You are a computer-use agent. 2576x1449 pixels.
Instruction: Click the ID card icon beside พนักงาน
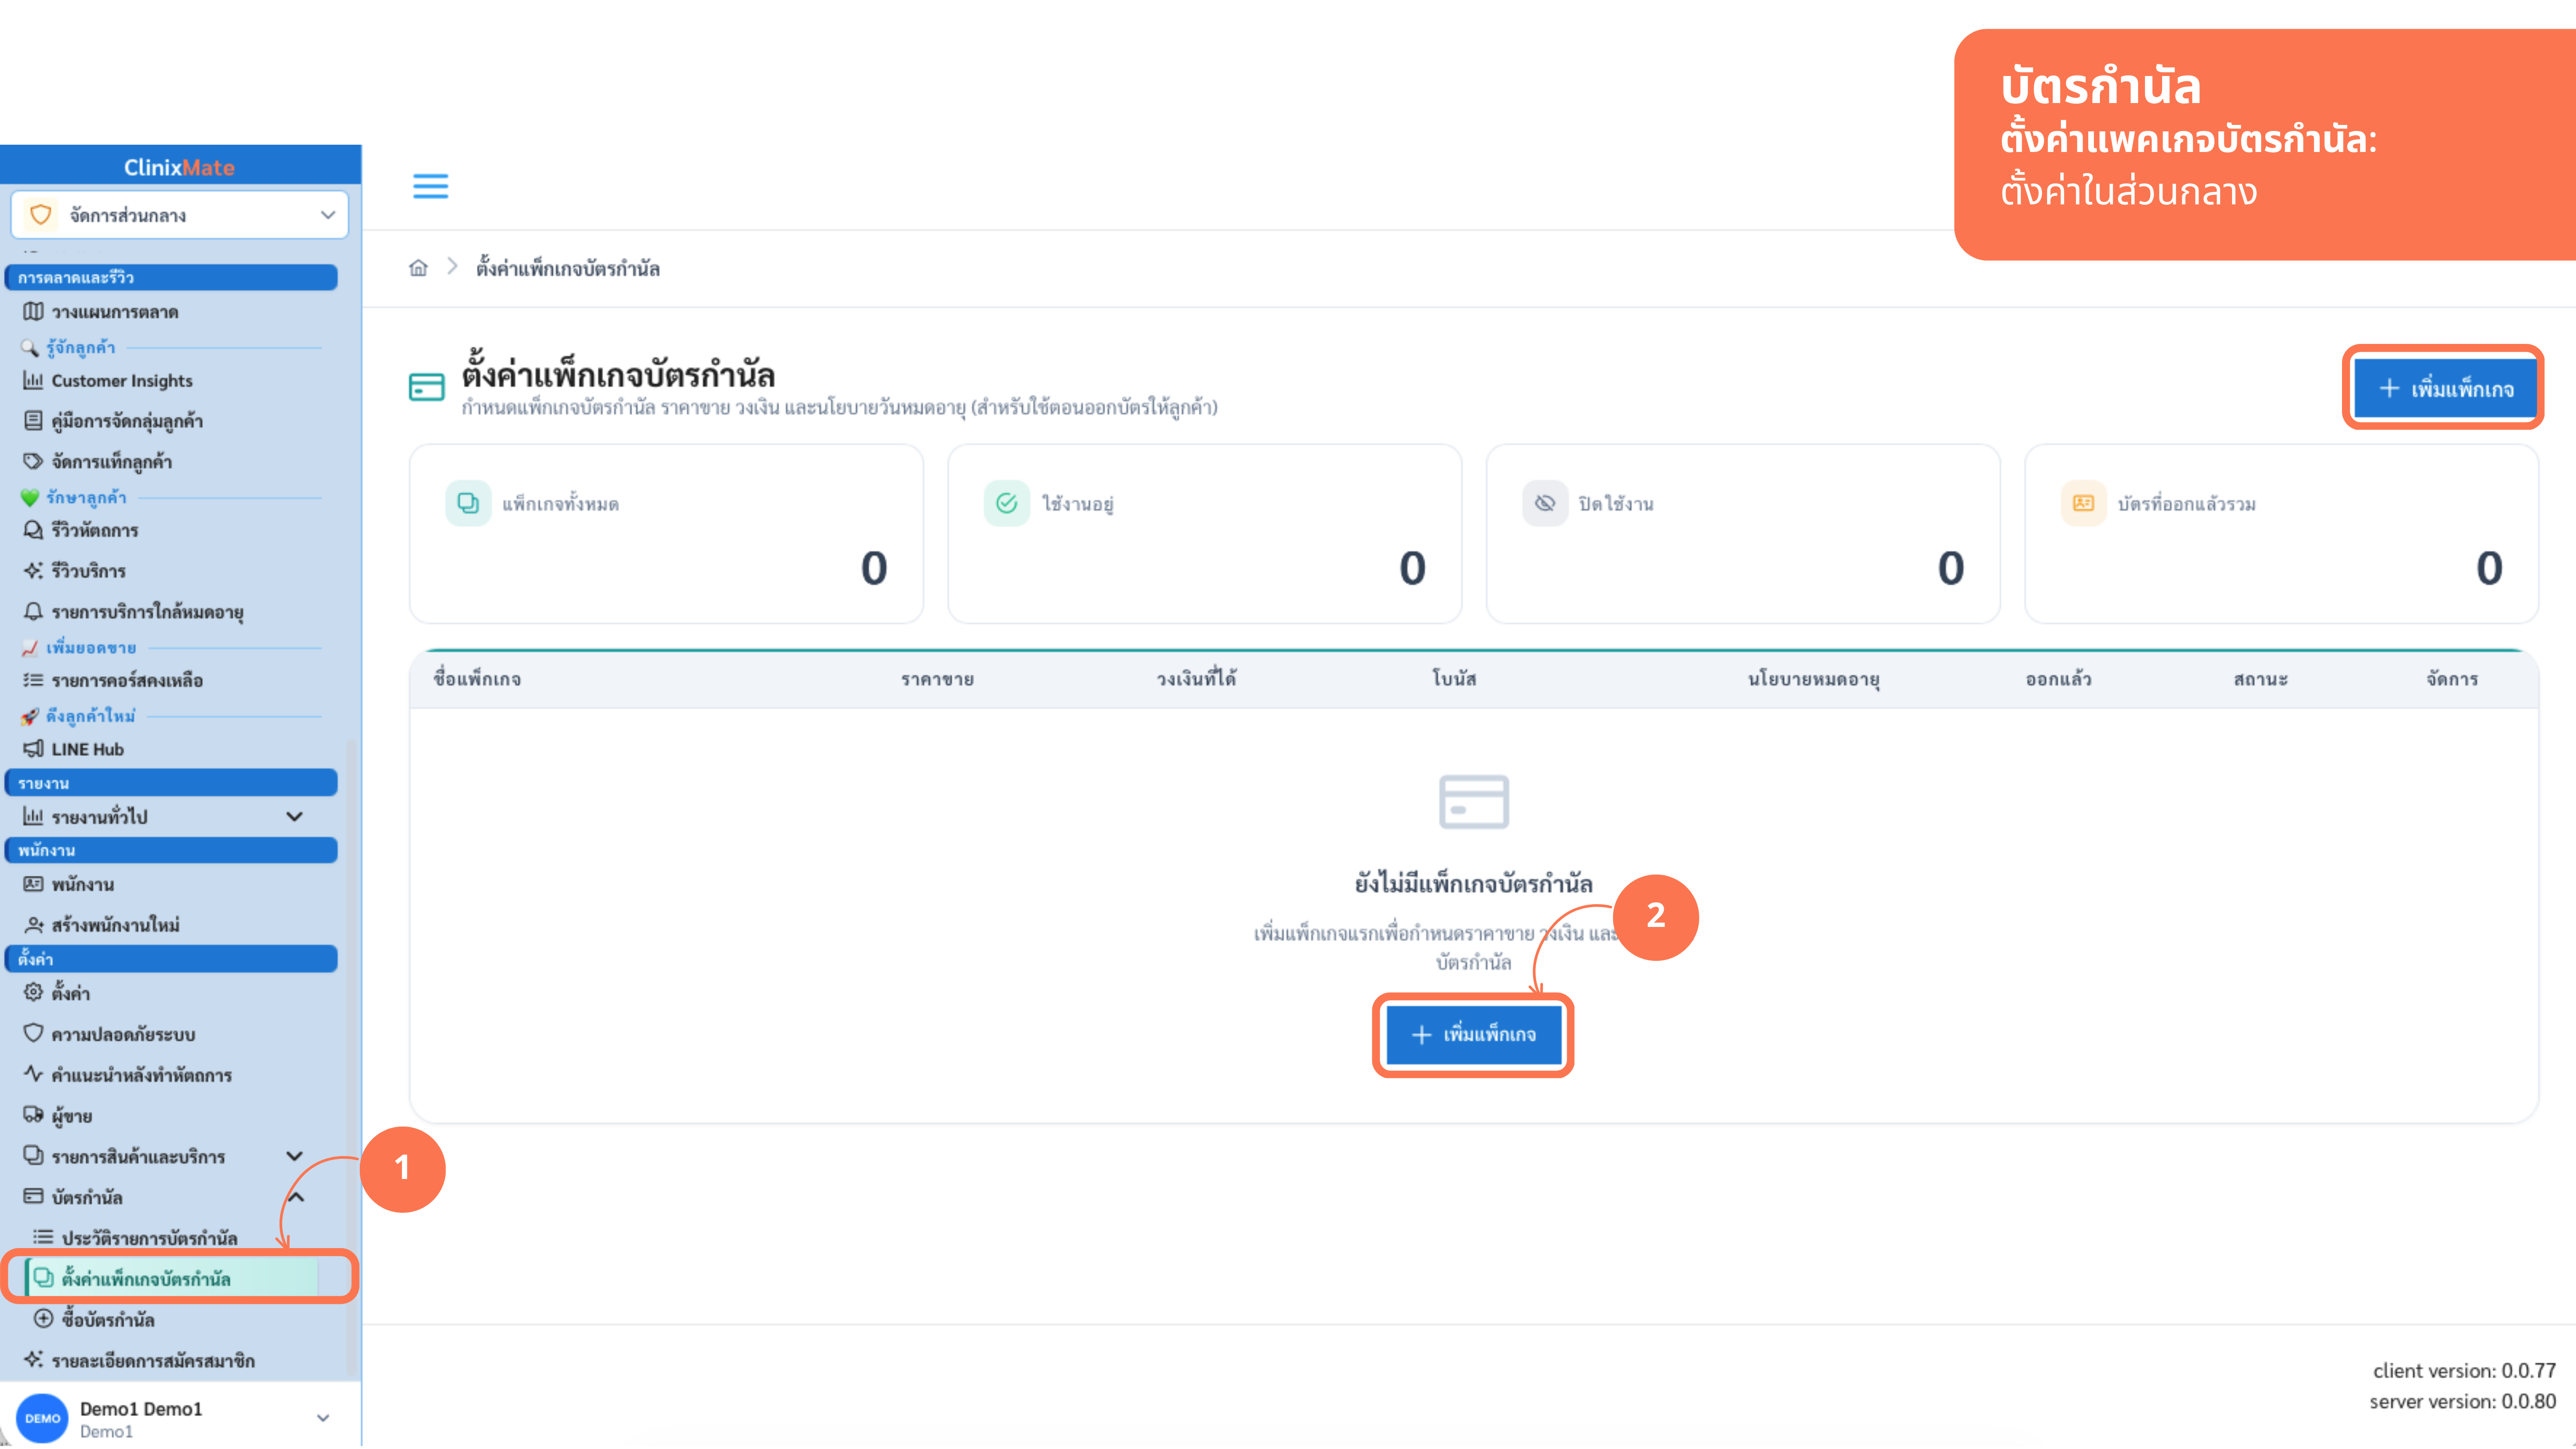33,884
